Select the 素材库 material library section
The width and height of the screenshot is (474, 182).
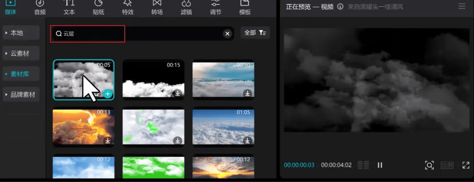[x=21, y=74]
